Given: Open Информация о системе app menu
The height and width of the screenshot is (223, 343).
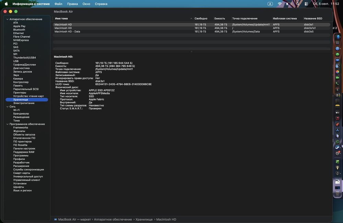Looking at the screenshot, I should click(x=31, y=4).
